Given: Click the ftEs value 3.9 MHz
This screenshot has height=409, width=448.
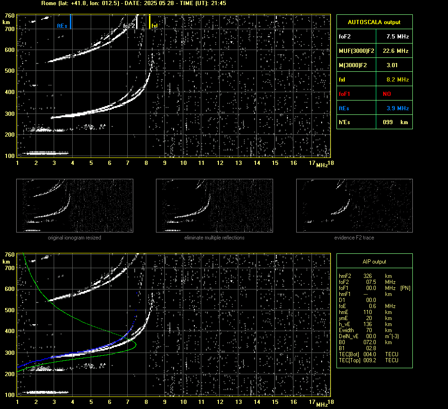Looking at the screenshot, I should pyautogui.click(x=398, y=108).
